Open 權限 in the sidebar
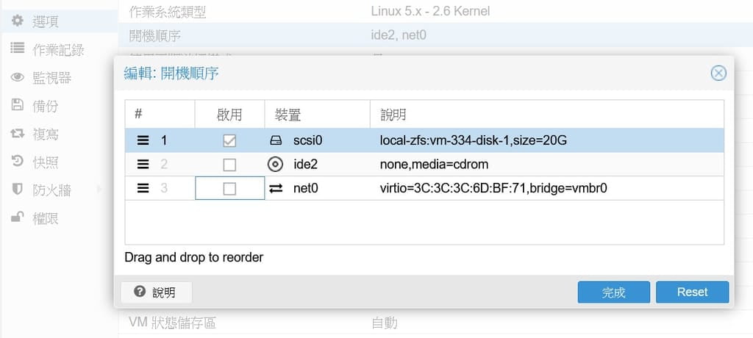753x338 pixels. 45,218
